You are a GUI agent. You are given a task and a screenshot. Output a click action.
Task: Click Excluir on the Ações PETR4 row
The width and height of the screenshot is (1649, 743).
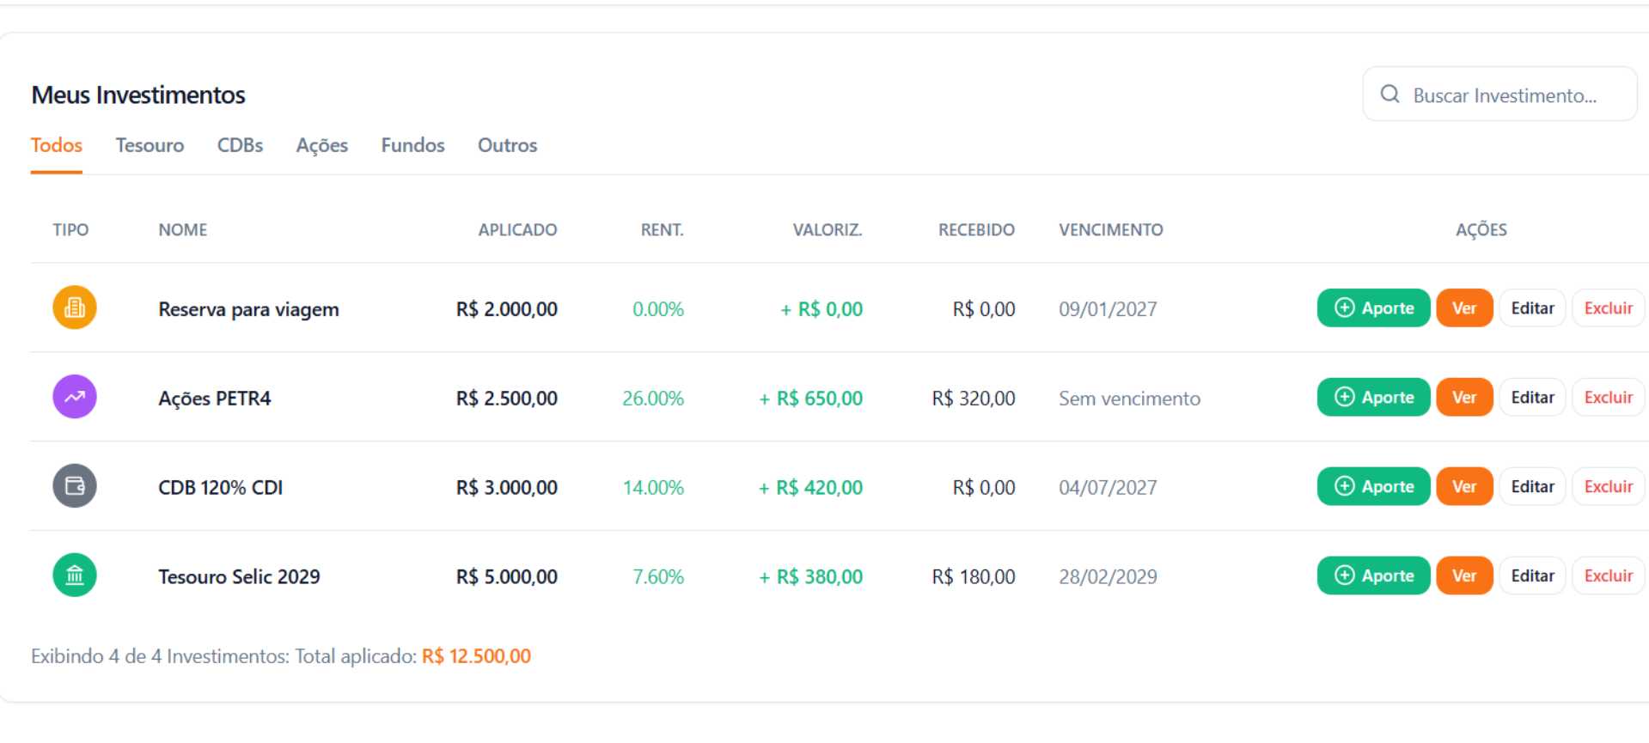point(1608,398)
